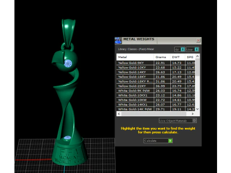The height and width of the screenshot is (173, 231).
Task: Sort by the DWT column header
Action: 178,57
